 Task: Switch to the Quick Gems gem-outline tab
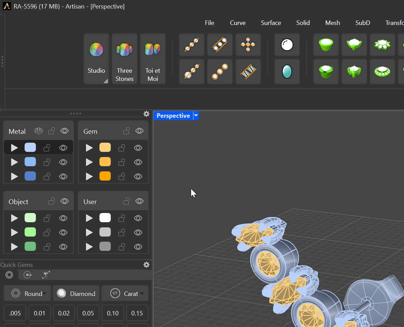9,275
